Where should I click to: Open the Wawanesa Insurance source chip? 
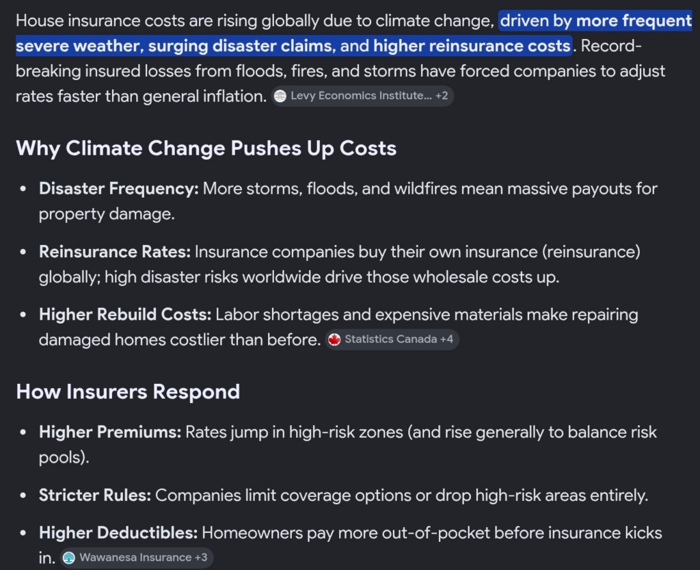pos(136,558)
